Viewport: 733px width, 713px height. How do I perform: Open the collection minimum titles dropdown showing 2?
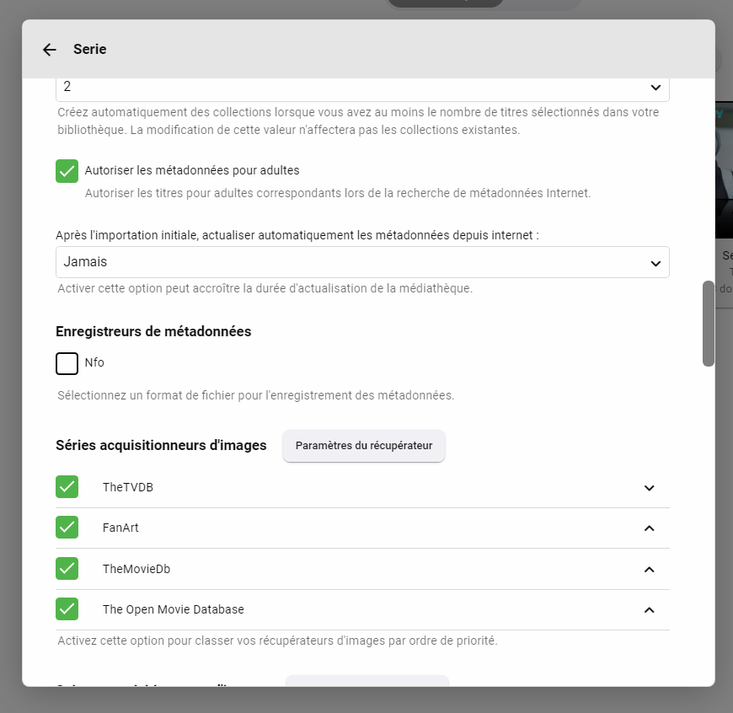point(362,88)
